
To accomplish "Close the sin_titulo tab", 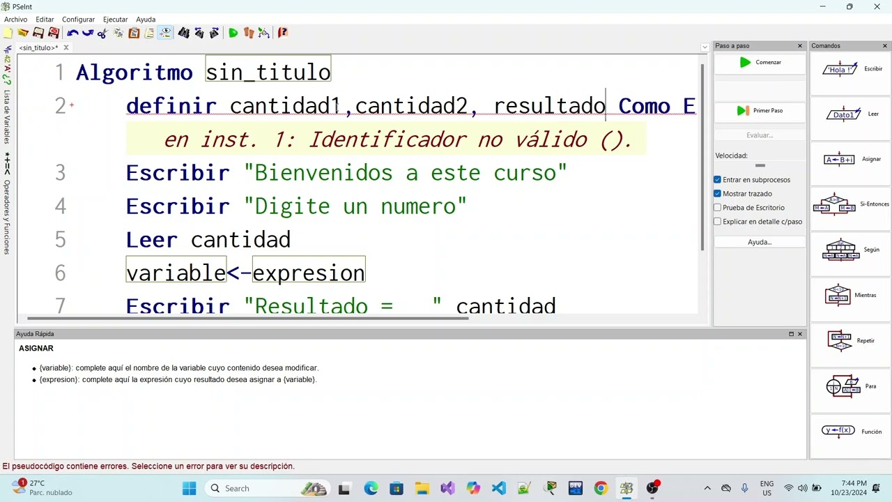I will (x=66, y=47).
